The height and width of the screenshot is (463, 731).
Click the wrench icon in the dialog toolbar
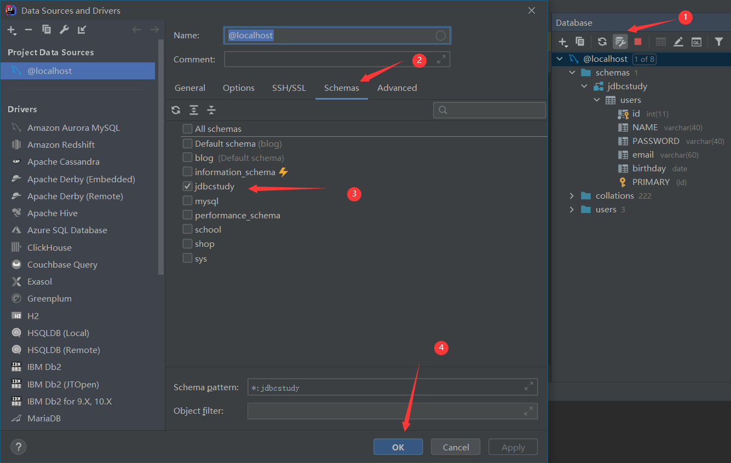coord(64,30)
